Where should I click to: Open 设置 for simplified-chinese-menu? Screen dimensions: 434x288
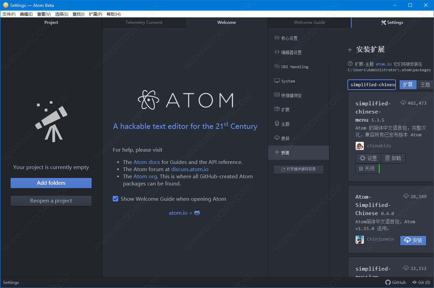pyautogui.click(x=368, y=158)
